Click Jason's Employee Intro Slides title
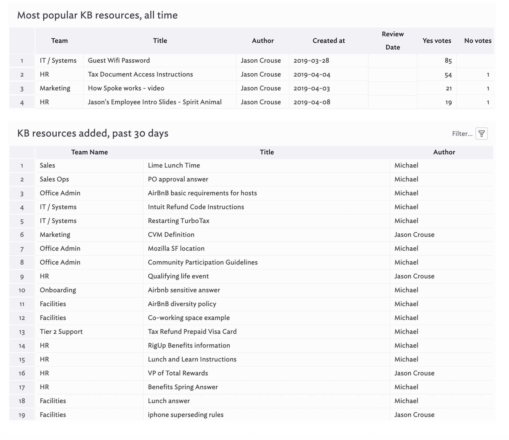 [155, 102]
